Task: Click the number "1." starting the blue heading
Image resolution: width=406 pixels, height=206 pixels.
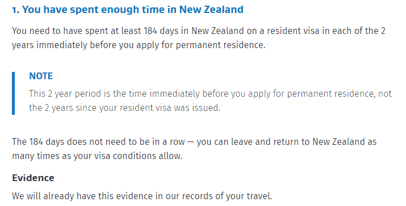Action: point(15,10)
